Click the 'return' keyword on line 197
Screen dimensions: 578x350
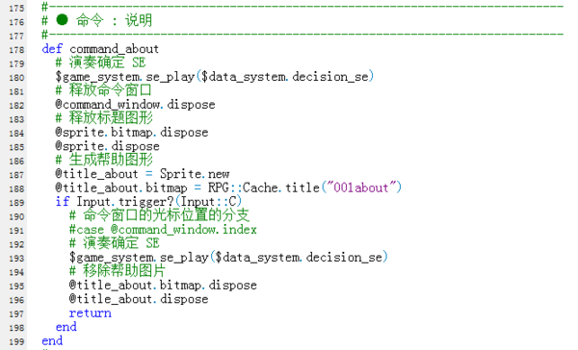(90, 313)
